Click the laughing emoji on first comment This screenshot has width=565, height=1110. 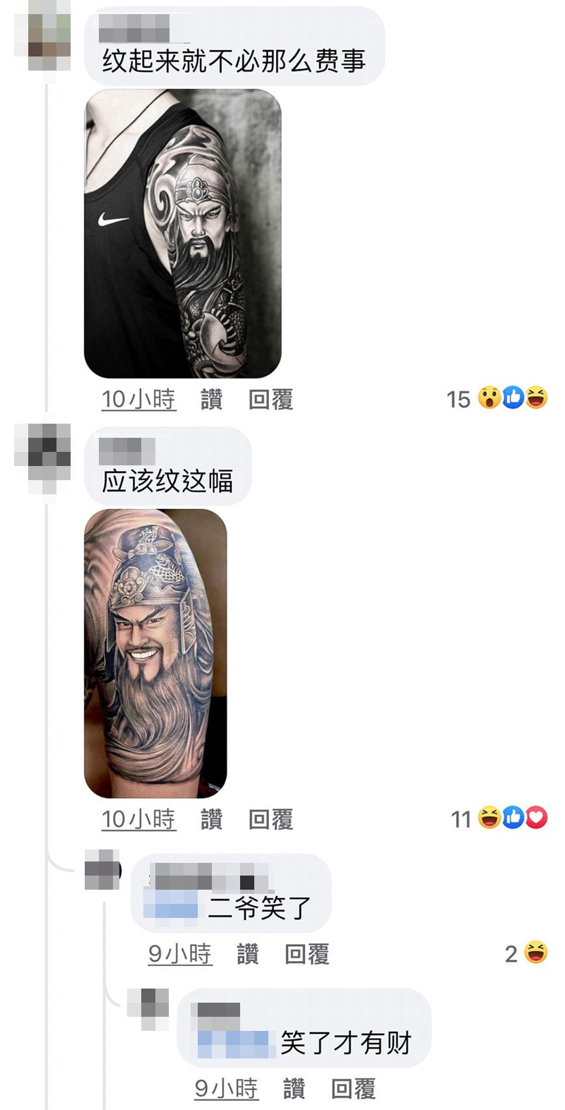pos(537,398)
